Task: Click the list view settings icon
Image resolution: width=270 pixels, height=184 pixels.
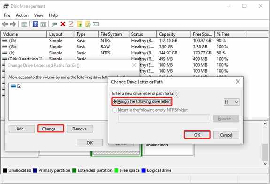Action: pos(96,24)
